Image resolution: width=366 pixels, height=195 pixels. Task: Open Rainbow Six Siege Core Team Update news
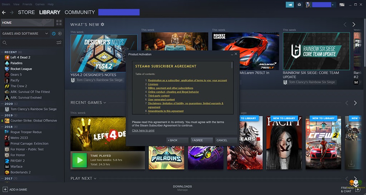(x=316, y=51)
